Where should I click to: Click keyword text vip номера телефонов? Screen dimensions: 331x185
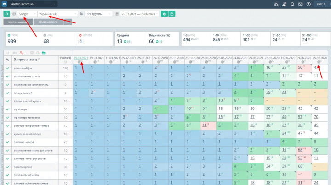pos(27,118)
